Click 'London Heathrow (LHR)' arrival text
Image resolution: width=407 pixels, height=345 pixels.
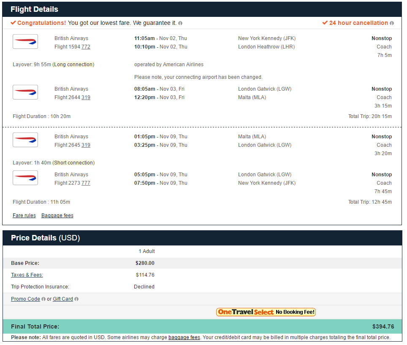click(266, 47)
